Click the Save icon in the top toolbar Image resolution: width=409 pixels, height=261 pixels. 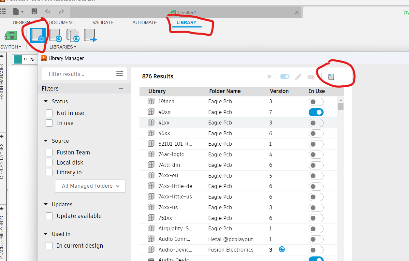34,12
